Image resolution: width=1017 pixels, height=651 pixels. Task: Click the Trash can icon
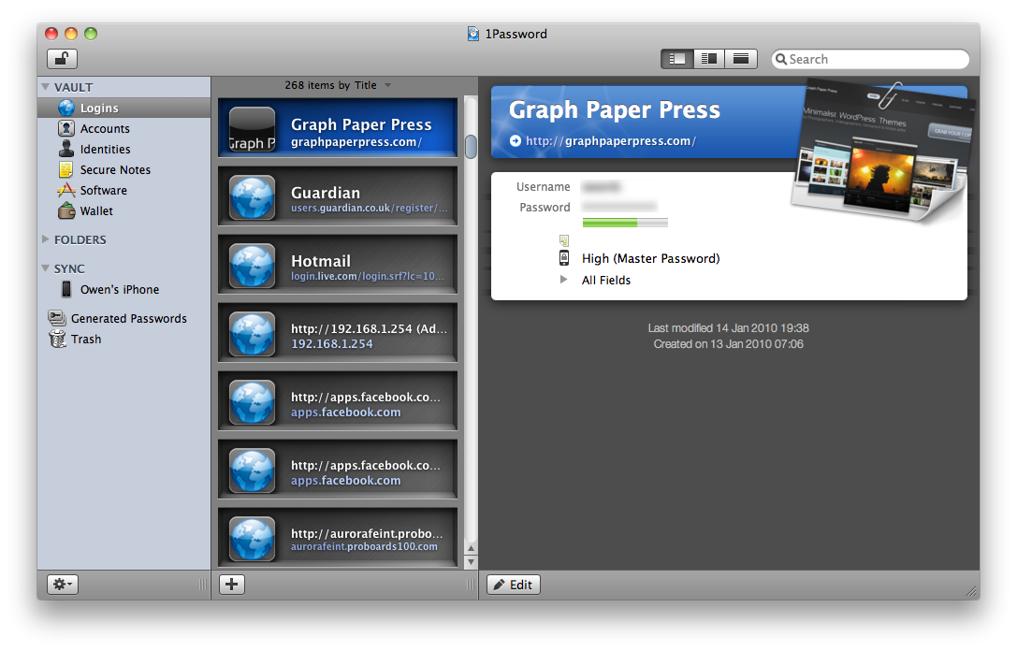[58, 339]
